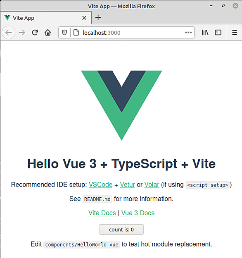Open the Vetur link
This screenshot has height=258, width=242.
pyautogui.click(x=128, y=185)
